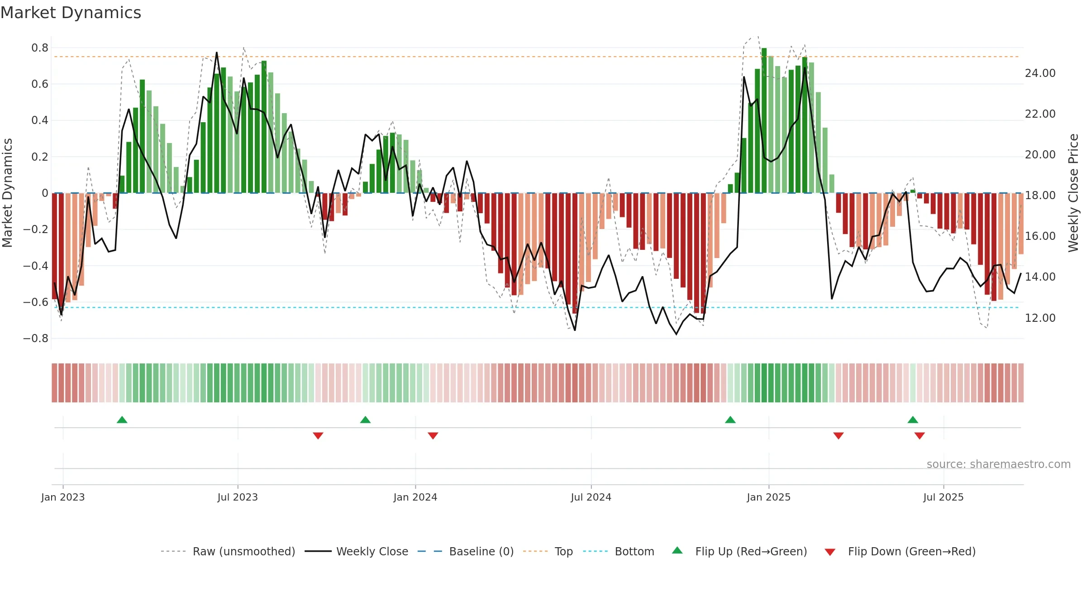Click the red Flip Down legend triangle icon

click(x=830, y=552)
